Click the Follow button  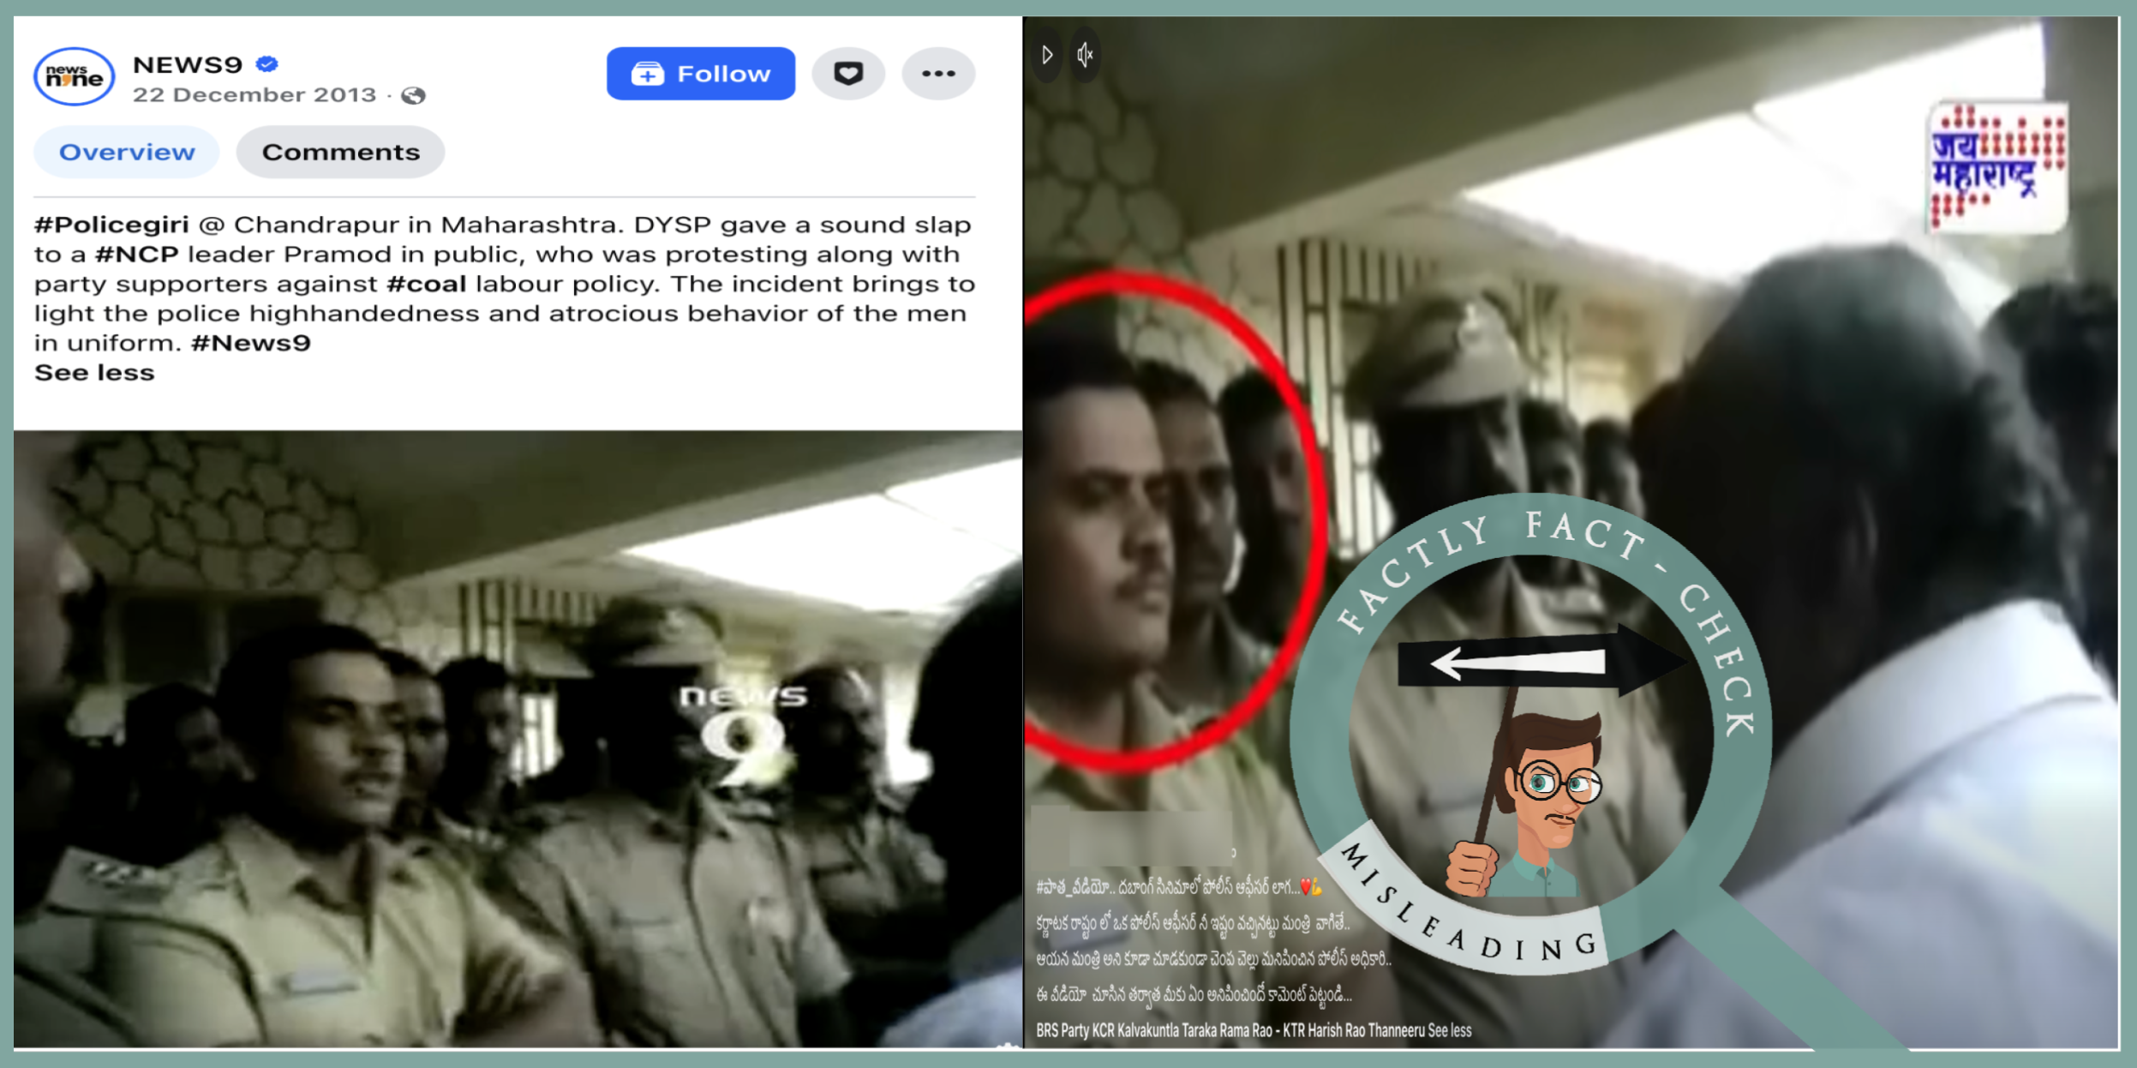click(x=700, y=74)
